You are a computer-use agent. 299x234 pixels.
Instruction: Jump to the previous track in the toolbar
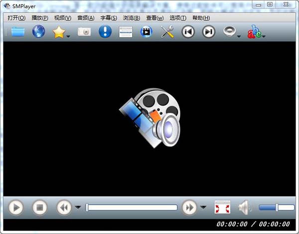point(188,32)
